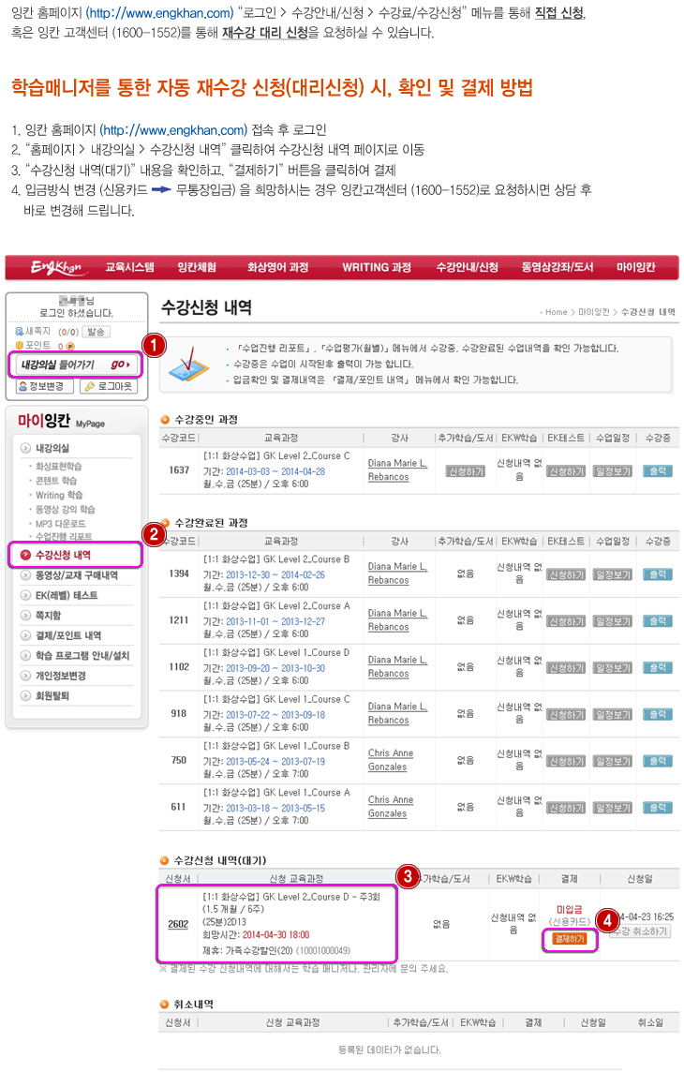This screenshot has width=684, height=1087.
Task: Open Writing 학습 in the sidebar
Action: tap(59, 495)
